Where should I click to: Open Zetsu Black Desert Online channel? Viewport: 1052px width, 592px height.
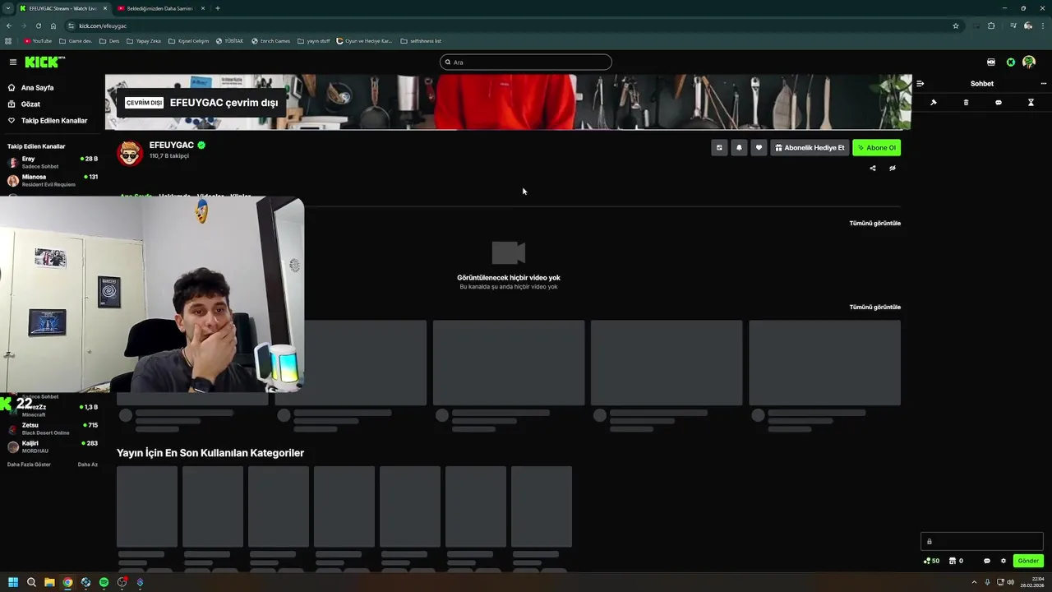coord(53,428)
